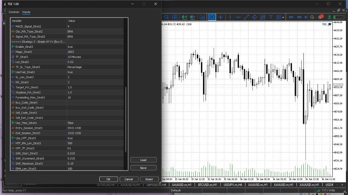
Task: Click the Zoom Out magnifier icon
Action: coord(166,17)
